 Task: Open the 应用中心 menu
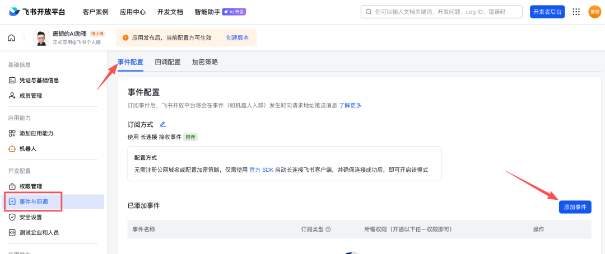(133, 12)
